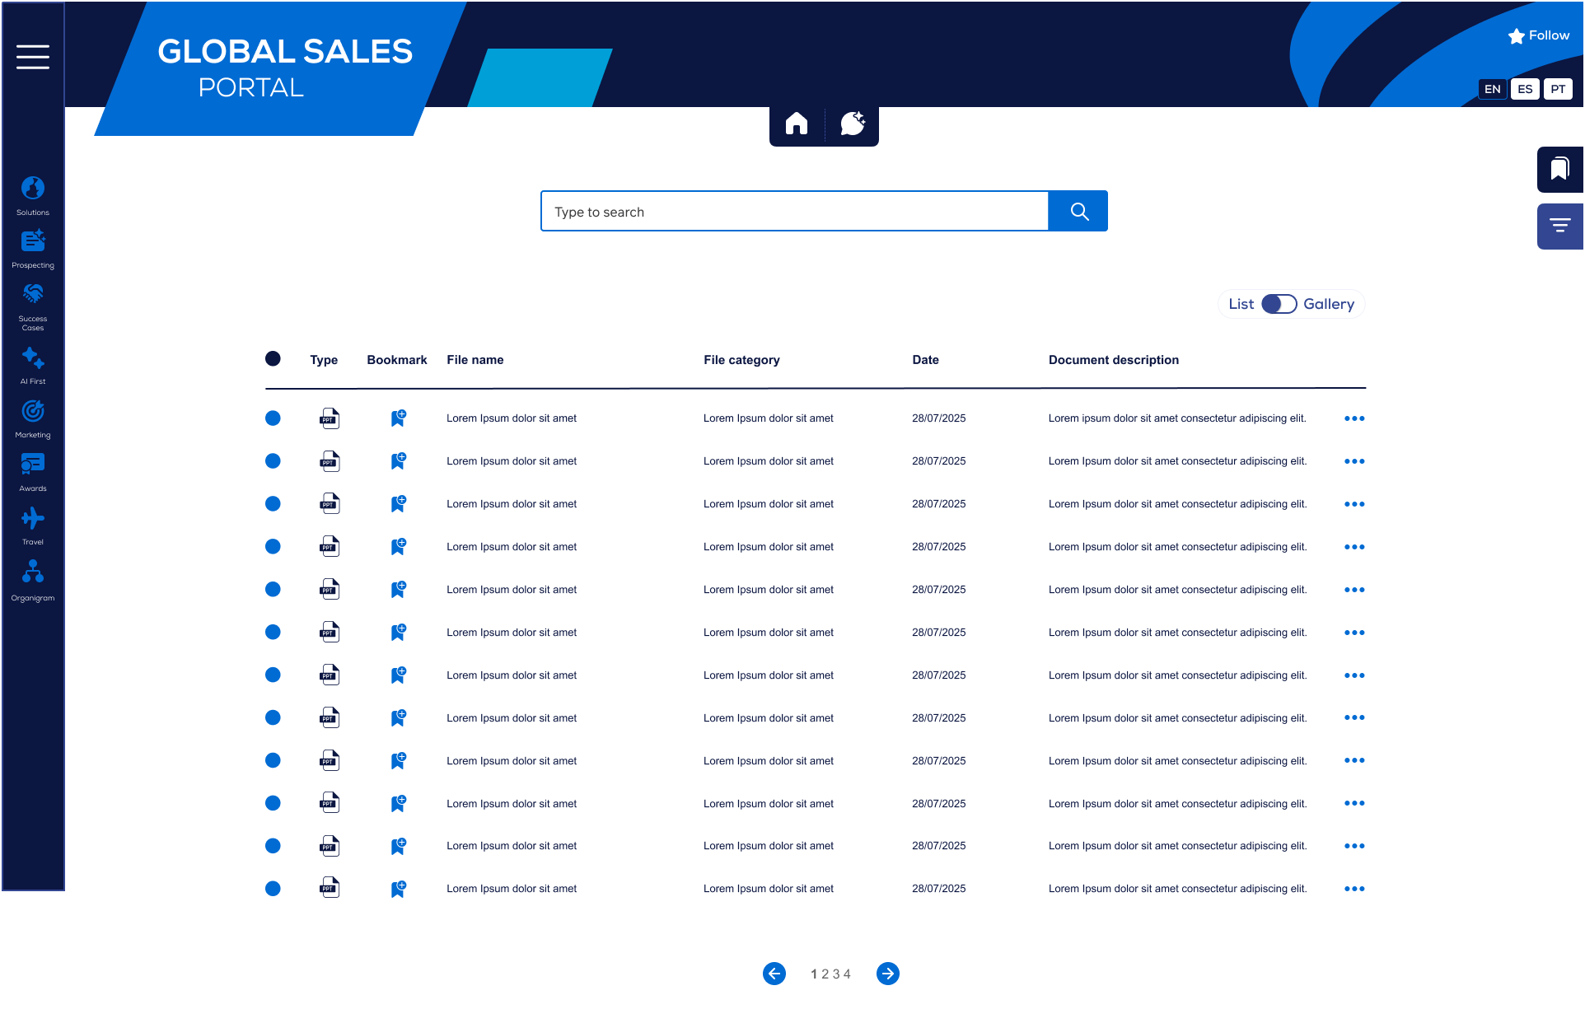Select the third row's circle checkbox
1585x1009 pixels.
[x=273, y=504]
